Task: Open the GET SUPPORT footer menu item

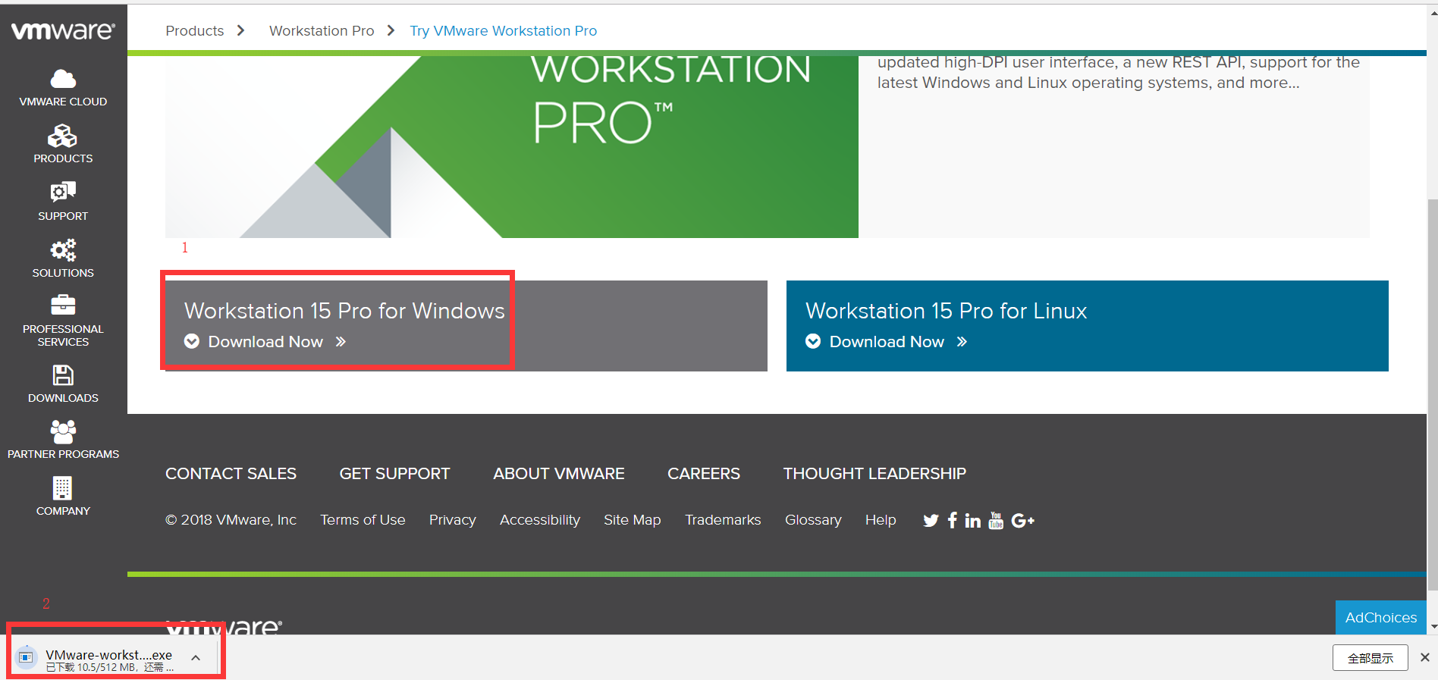Action: pos(394,474)
